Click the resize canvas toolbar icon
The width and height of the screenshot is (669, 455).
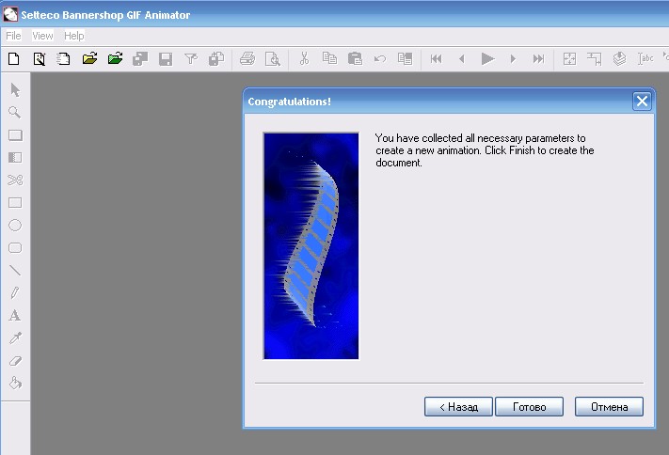tap(594, 58)
